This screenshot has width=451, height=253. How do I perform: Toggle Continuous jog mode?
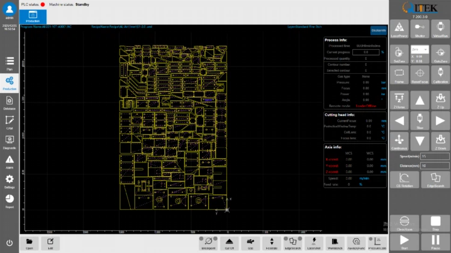click(399, 141)
